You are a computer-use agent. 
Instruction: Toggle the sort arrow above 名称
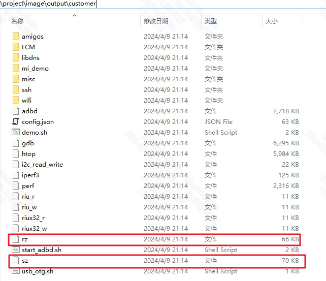[75, 15]
